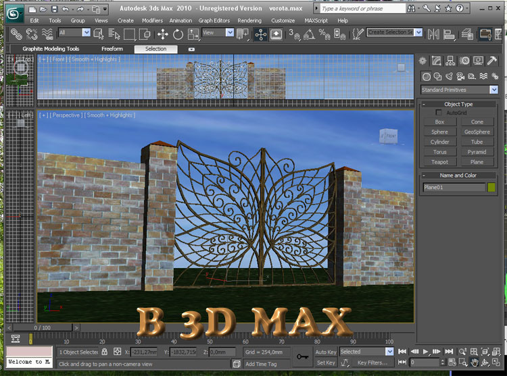
Task: Open Key Filters dialog button
Action: (372, 362)
